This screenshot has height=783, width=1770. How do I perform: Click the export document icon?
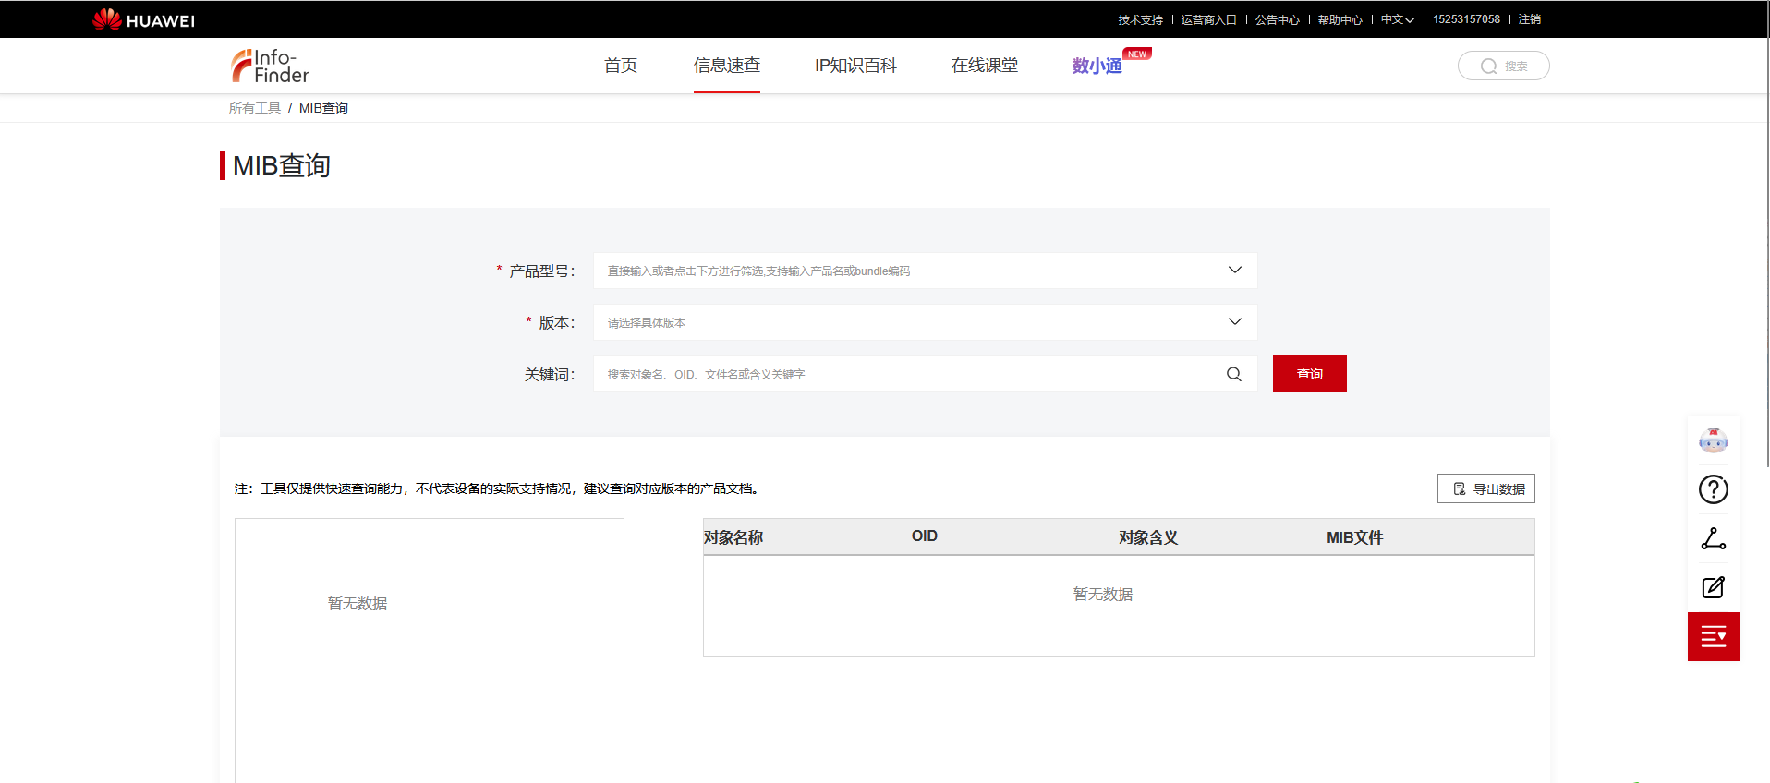[x=1460, y=488]
